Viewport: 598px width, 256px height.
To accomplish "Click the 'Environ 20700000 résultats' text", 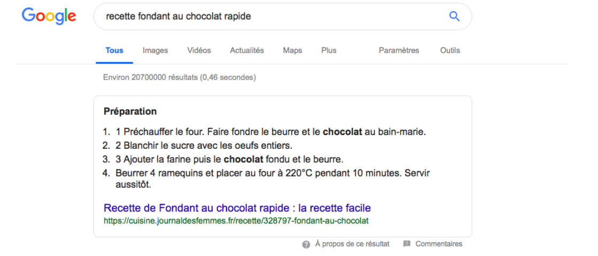I will (x=179, y=77).
